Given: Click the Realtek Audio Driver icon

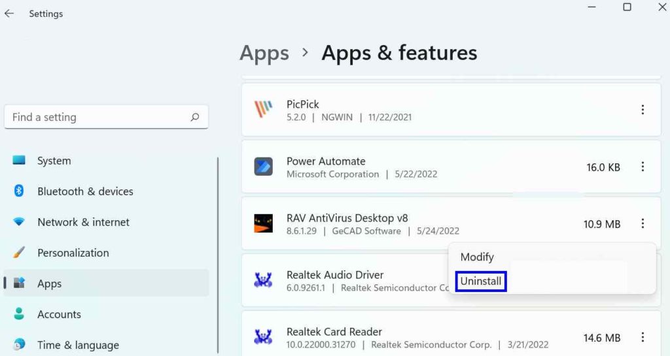Looking at the screenshot, I should (263, 280).
